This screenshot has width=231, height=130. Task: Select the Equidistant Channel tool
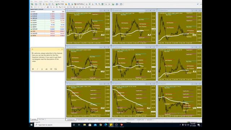click(x=48, y=7)
